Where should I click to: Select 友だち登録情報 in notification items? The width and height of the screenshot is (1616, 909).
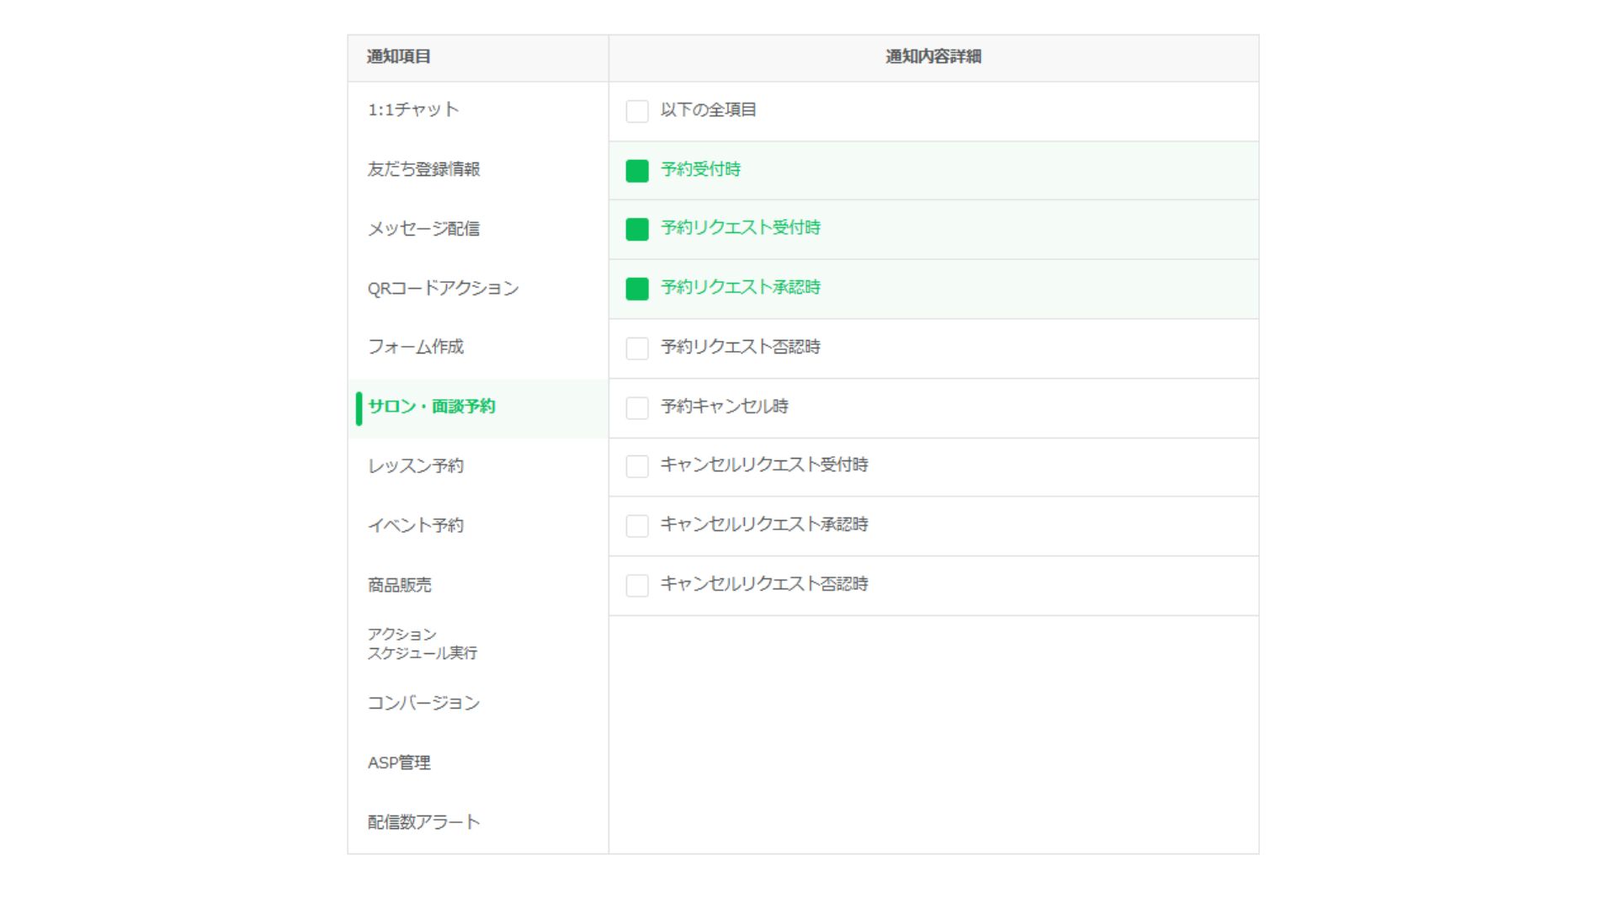coord(423,169)
